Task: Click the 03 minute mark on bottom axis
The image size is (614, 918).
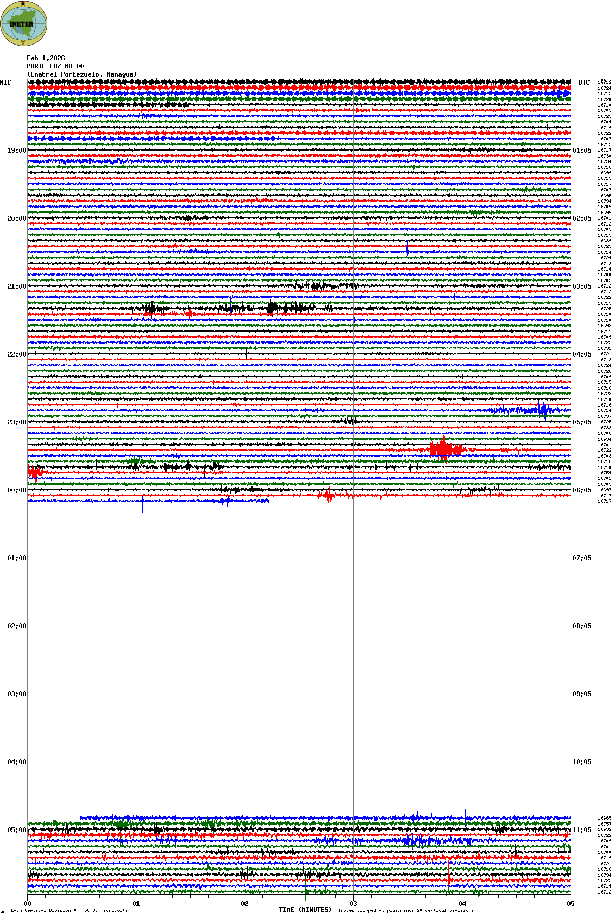Action: [353, 904]
